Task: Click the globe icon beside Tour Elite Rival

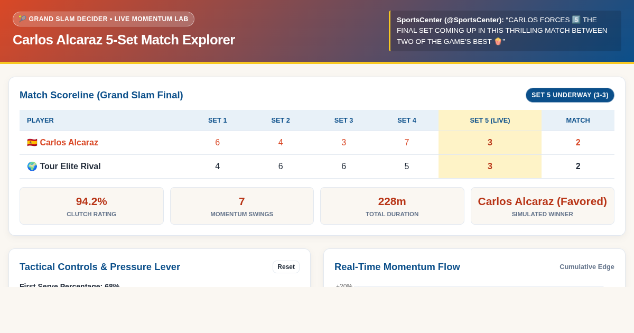Action: [32, 166]
